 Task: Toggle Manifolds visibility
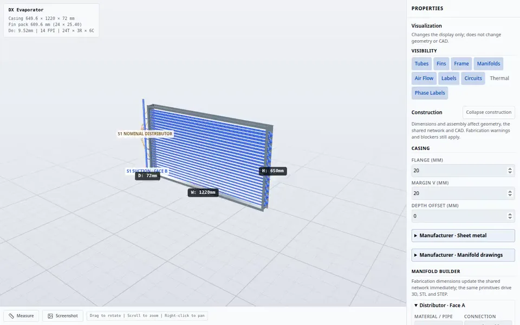click(x=489, y=64)
